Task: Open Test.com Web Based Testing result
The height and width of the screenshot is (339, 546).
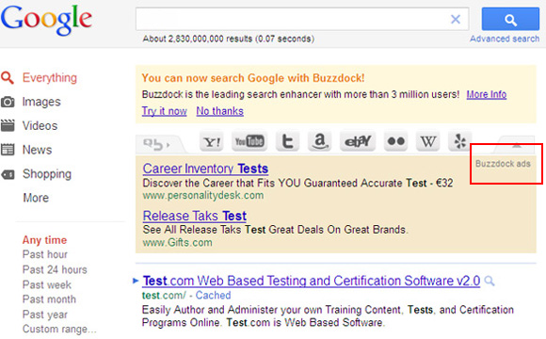Action: (x=312, y=281)
